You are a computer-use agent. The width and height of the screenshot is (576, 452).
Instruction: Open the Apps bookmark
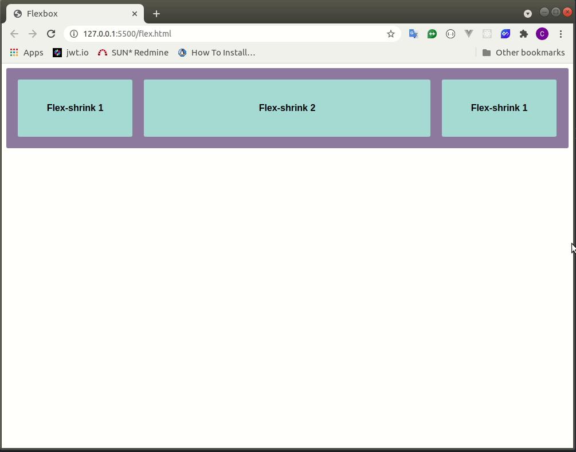click(27, 53)
